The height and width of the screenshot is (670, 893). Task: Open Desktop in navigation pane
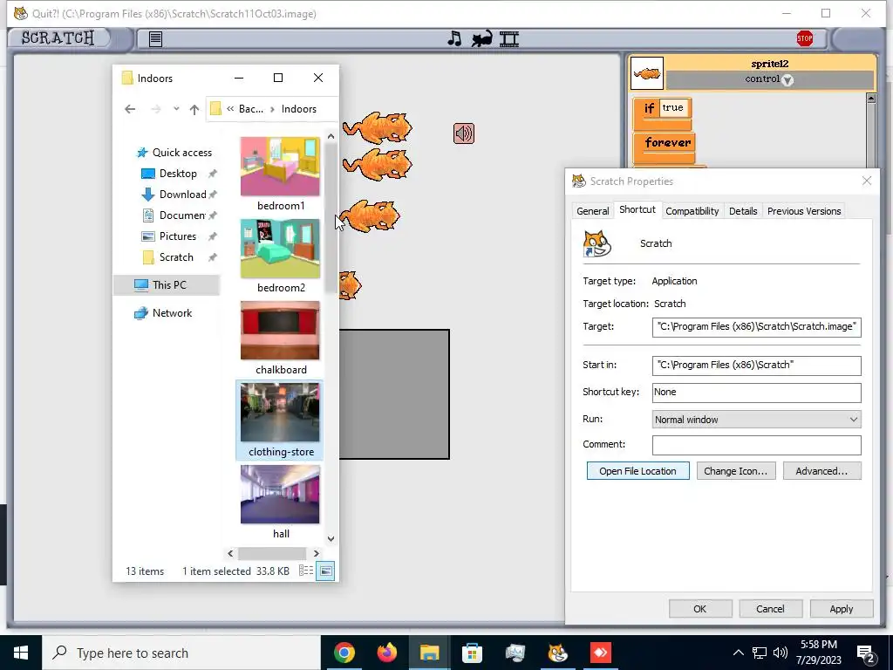click(178, 174)
